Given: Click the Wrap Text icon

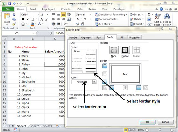Looking at the screenshot, I should pos(69,14).
